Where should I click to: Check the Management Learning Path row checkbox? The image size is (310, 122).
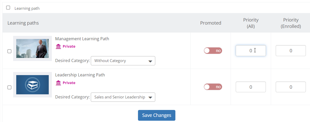tap(9, 51)
